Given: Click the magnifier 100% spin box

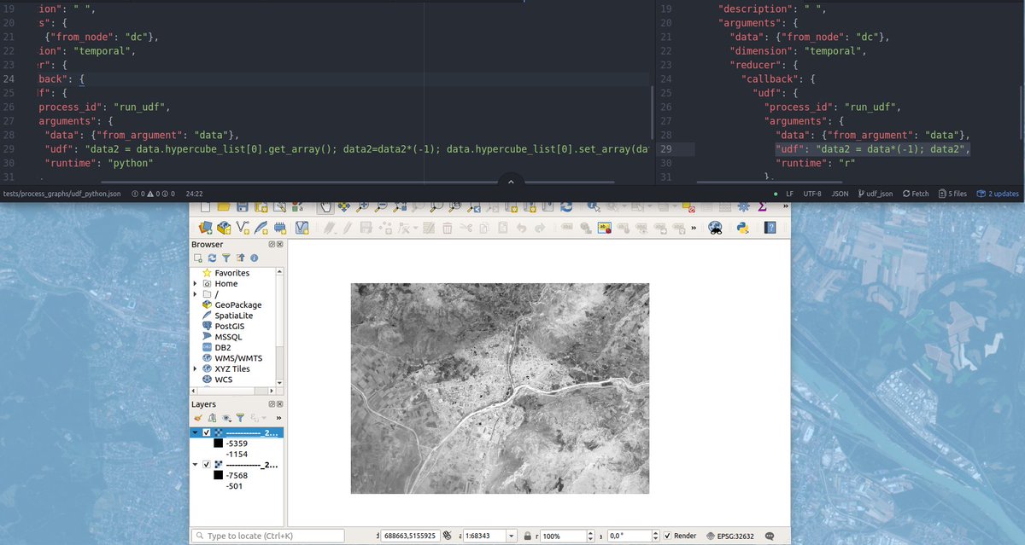Looking at the screenshot, I should tap(566, 536).
